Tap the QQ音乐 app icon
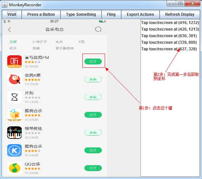202x179 pixels. tap(14, 168)
